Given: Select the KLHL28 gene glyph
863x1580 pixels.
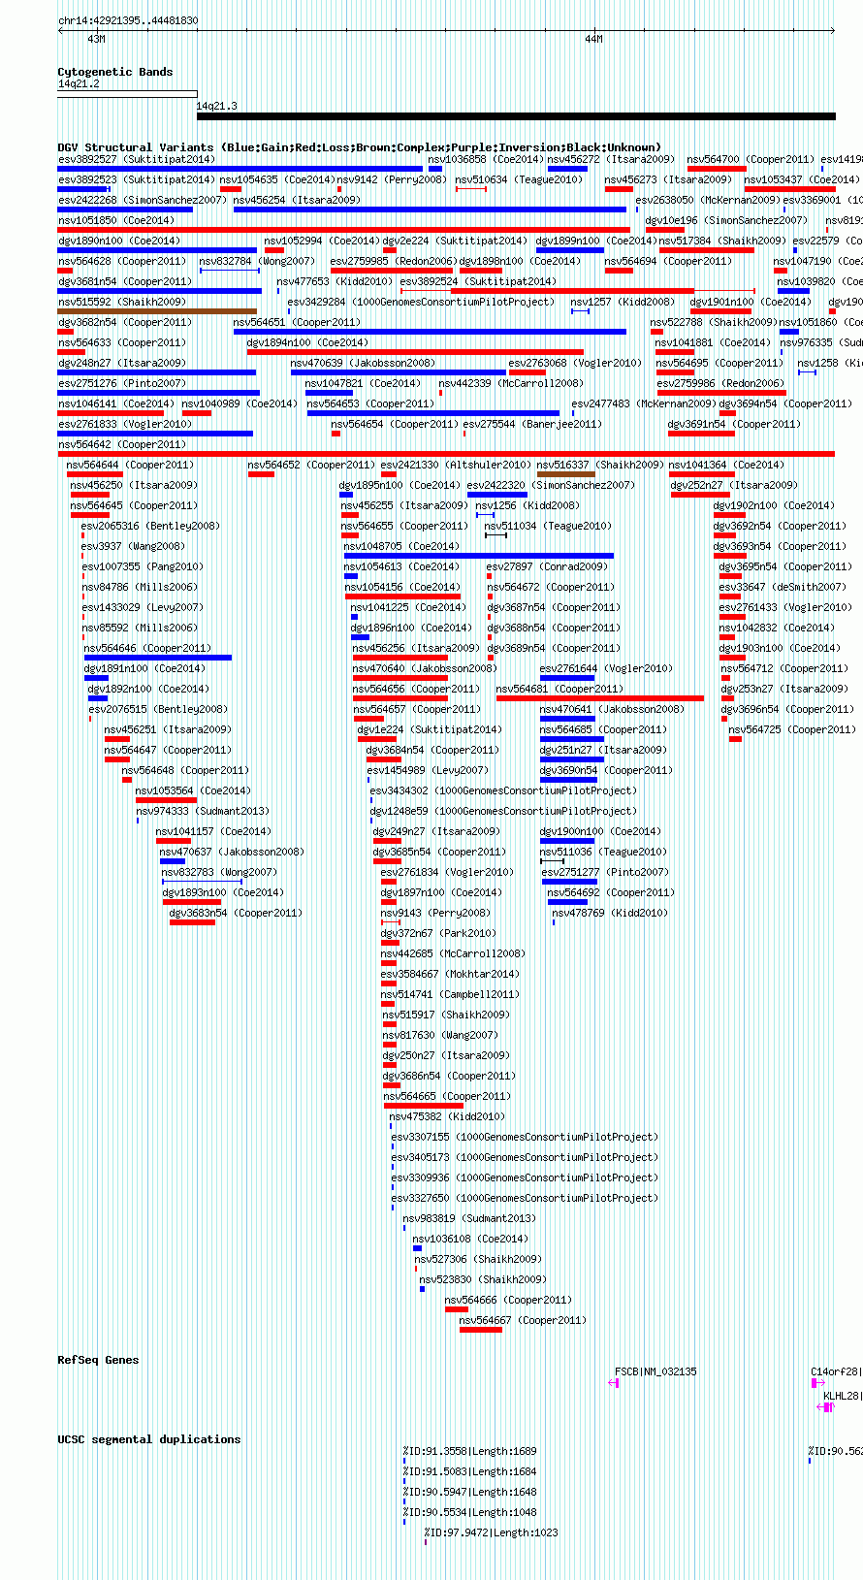Looking at the screenshot, I should tap(825, 1406).
